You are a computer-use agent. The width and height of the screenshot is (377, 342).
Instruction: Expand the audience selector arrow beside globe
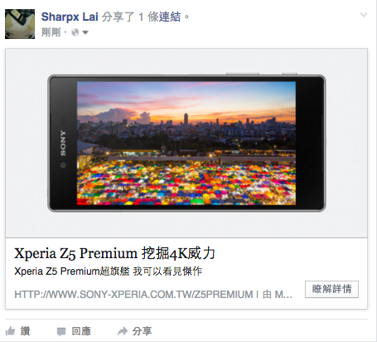click(85, 32)
